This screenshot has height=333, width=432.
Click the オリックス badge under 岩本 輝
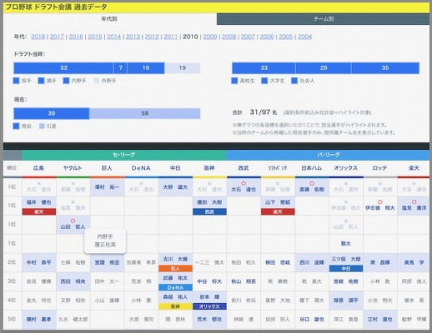[x=209, y=306]
